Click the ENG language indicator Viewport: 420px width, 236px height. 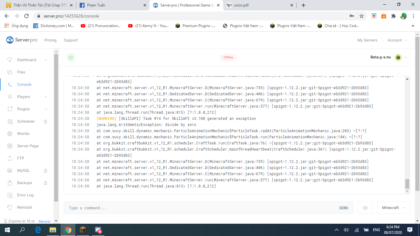(x=376, y=230)
